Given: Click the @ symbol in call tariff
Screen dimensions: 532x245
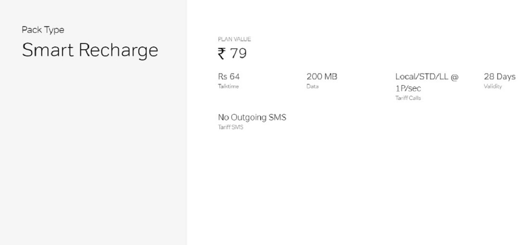Looking at the screenshot, I should click(454, 77).
